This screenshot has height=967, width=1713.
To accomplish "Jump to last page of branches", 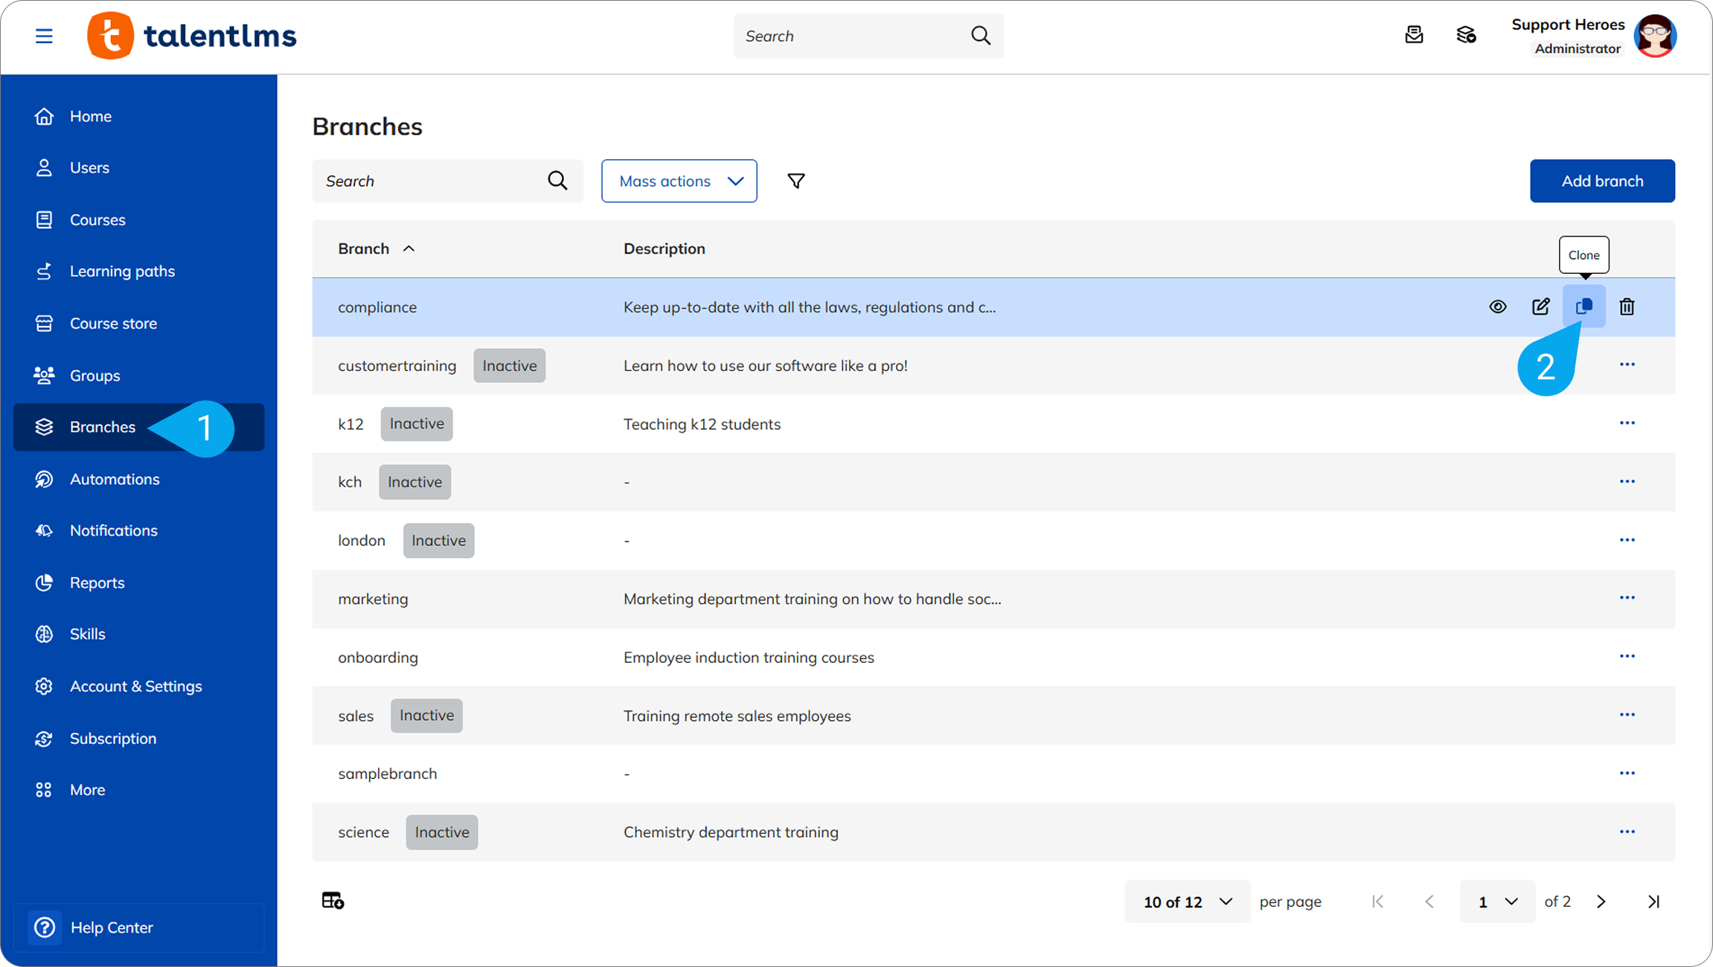I will point(1653,902).
